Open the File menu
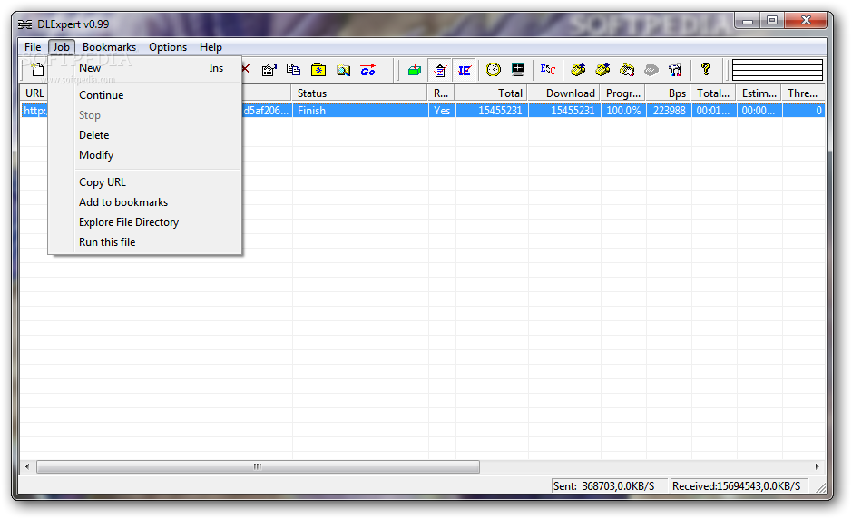This screenshot has width=852, height=519. pyautogui.click(x=33, y=47)
